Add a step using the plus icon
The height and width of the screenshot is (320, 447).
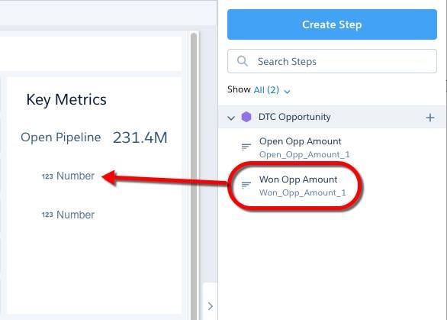pyautogui.click(x=430, y=118)
